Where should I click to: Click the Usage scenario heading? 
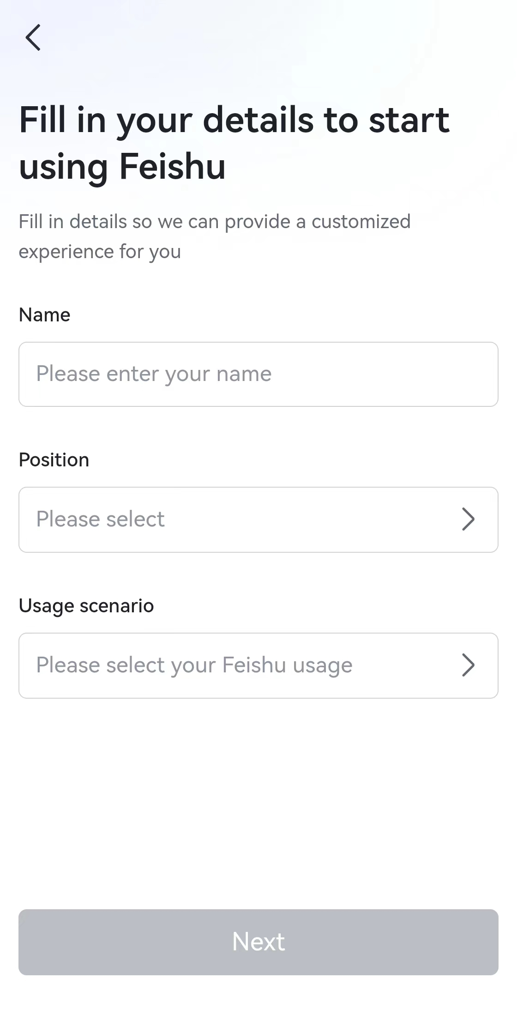pos(86,605)
